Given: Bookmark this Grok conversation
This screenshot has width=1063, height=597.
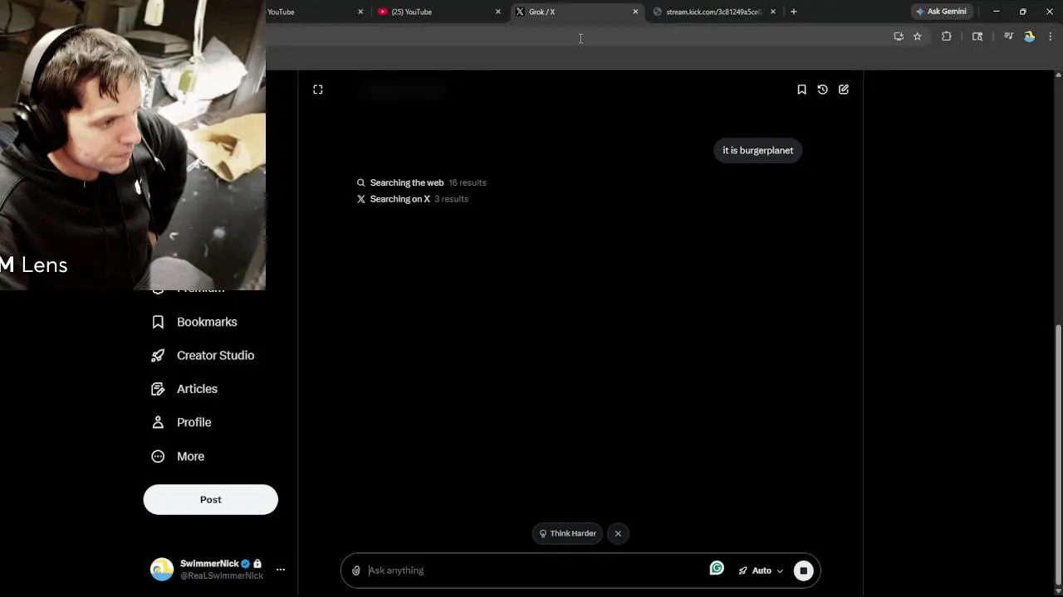Looking at the screenshot, I should coord(801,90).
